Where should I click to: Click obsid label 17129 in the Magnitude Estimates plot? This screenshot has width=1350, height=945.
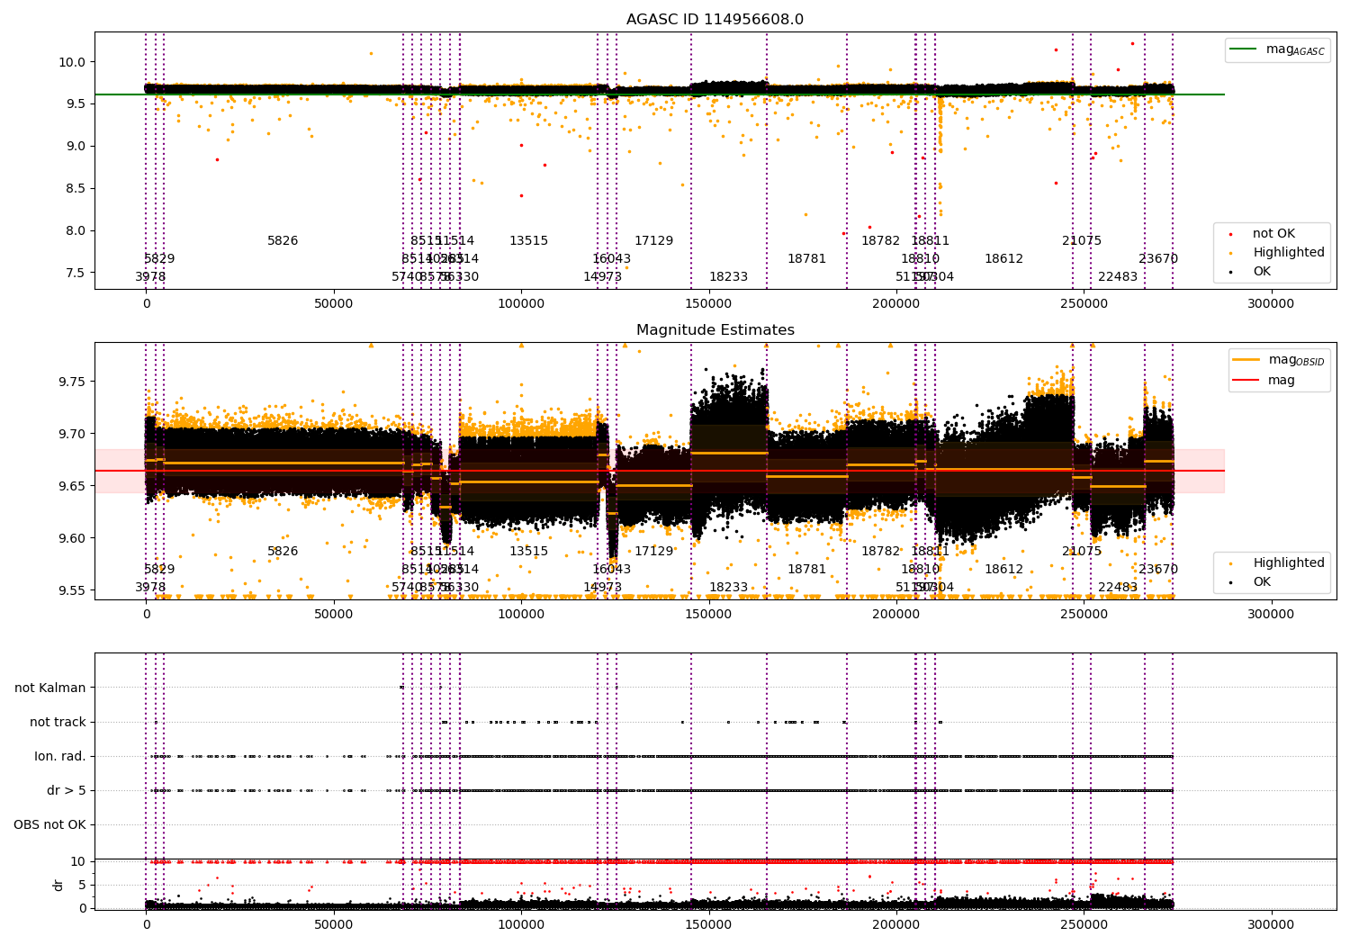(653, 552)
